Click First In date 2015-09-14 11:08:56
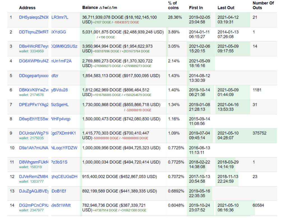 pyautogui.click(x=200, y=121)
